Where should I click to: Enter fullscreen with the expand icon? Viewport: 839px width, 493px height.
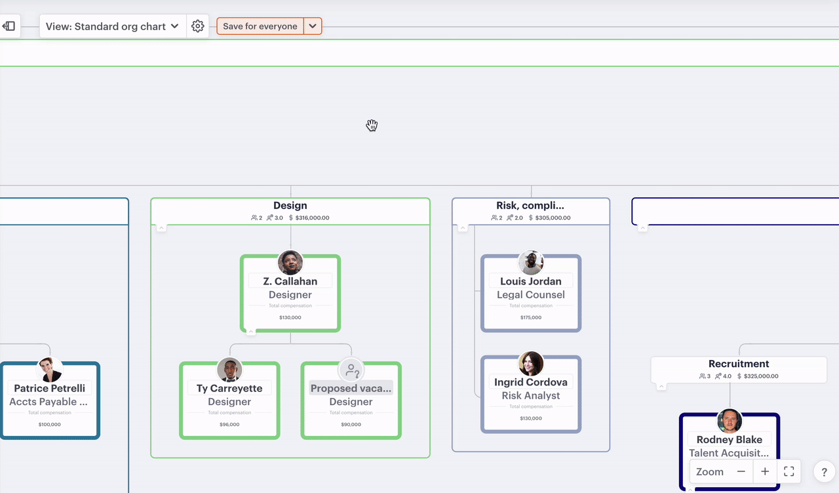tap(789, 471)
